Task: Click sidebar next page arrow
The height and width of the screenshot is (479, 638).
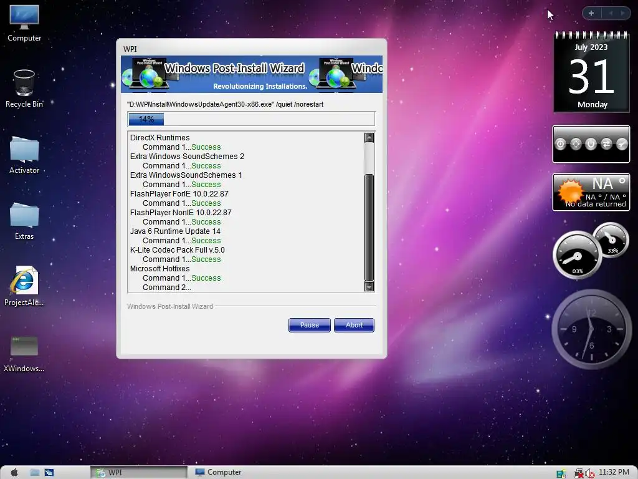Action: 622,13
